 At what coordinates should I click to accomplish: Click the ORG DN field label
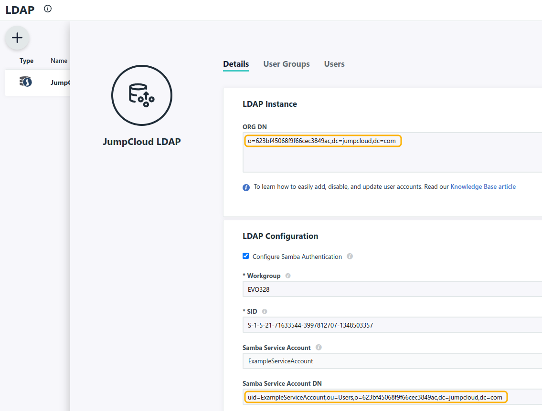click(255, 127)
